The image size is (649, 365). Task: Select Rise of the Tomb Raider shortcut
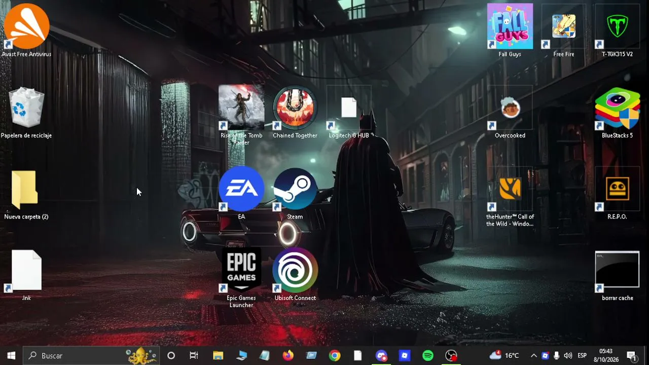(x=241, y=116)
